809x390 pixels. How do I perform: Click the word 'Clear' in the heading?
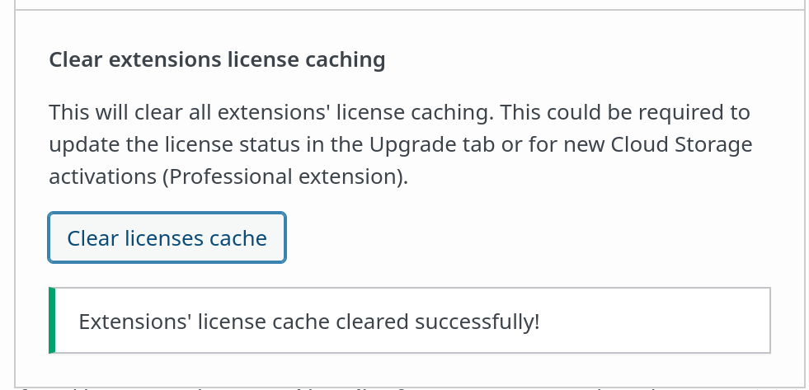(76, 60)
